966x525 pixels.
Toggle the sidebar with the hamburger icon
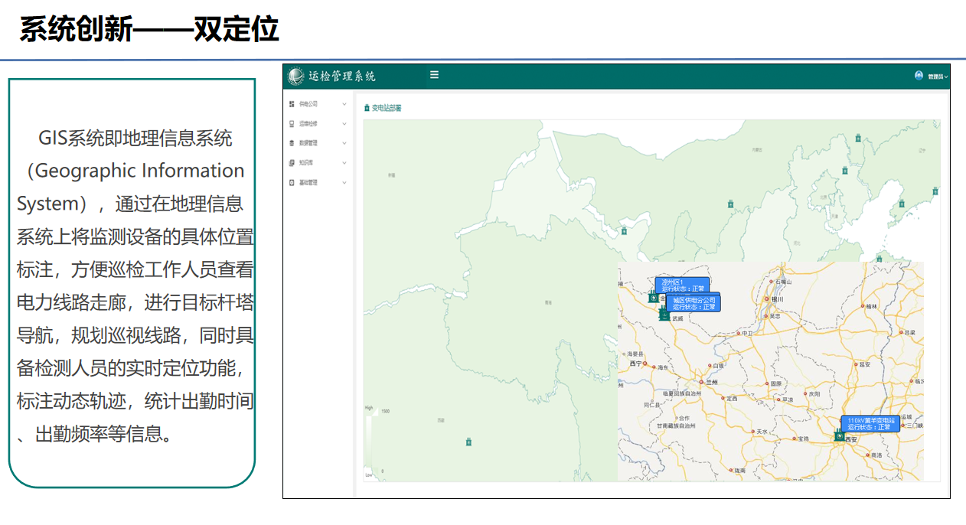[434, 74]
